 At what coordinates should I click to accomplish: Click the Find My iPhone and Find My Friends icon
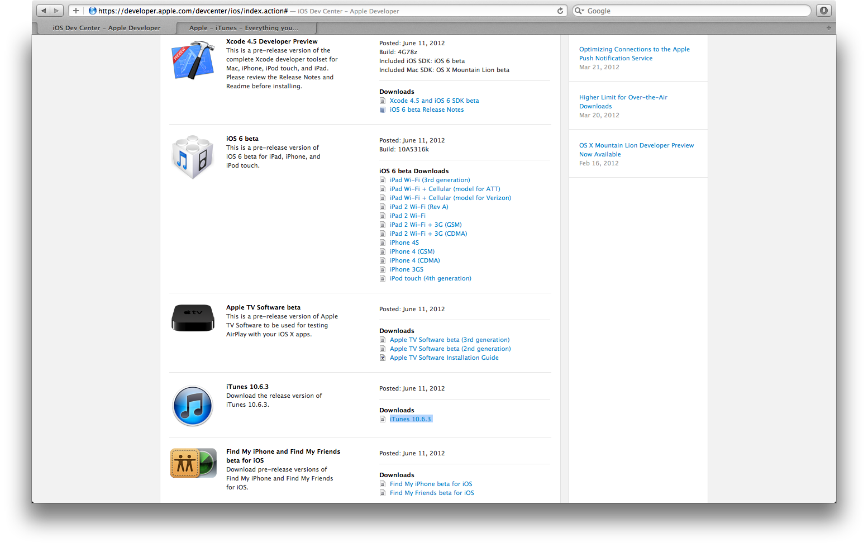coord(193,463)
